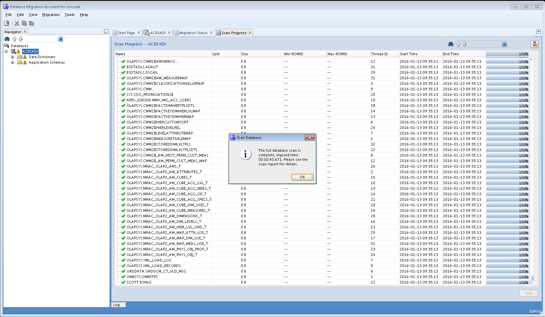
Task: Sort the table by Thread ID column
Action: click(x=379, y=54)
